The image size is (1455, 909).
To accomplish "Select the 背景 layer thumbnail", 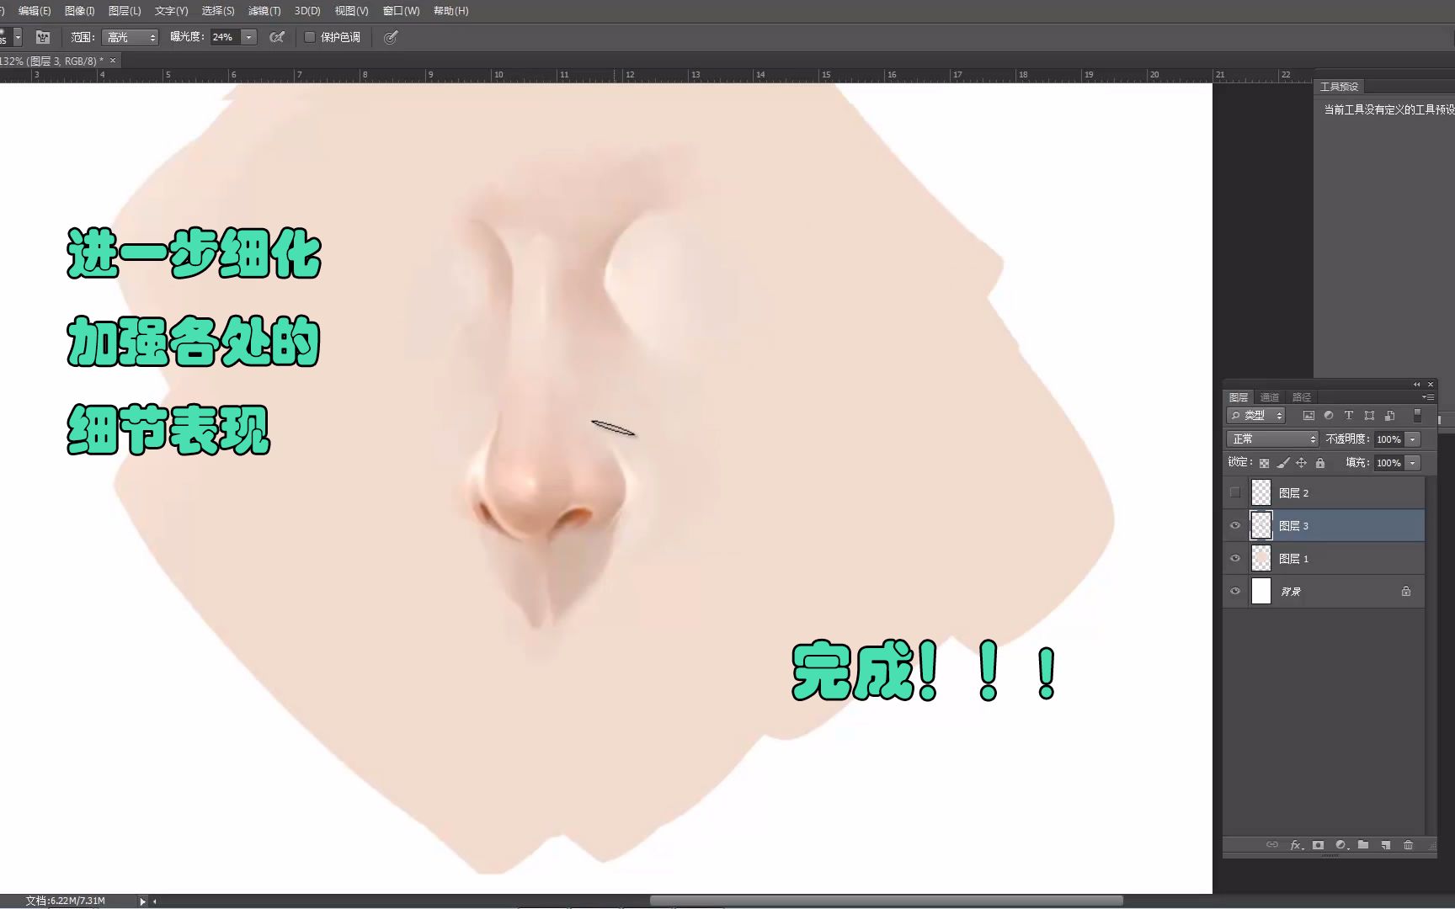I will (x=1261, y=591).
